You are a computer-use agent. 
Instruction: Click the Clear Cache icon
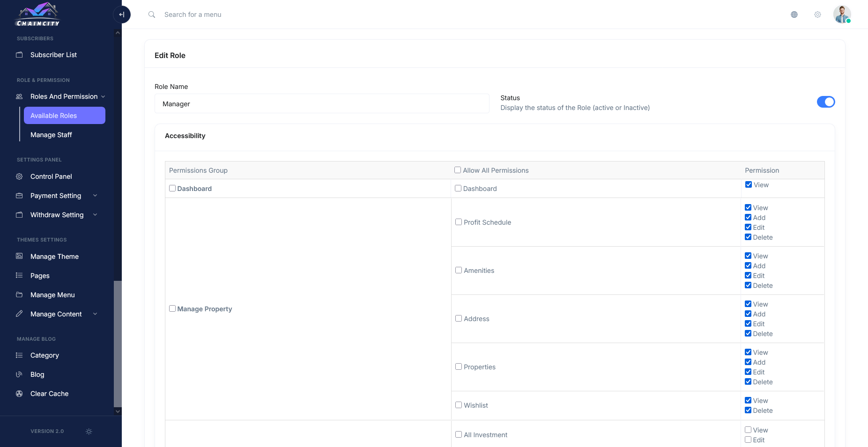pos(19,394)
